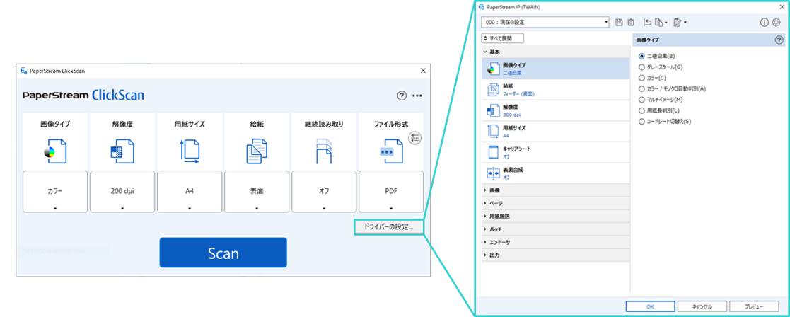Delete the profile with the trash icon
Screen dimensions: 790x317
point(631,22)
